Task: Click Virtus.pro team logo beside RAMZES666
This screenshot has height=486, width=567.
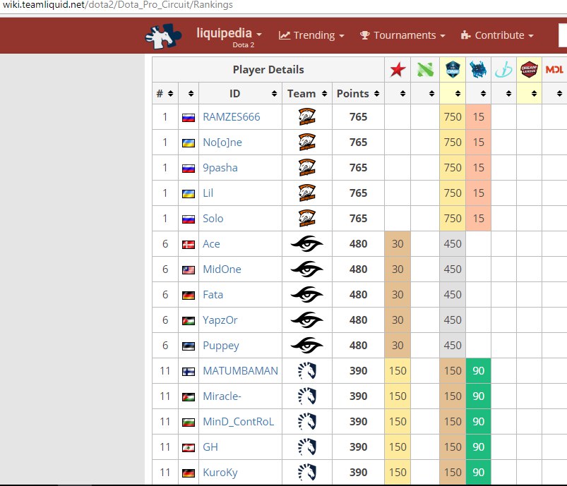Action: tap(307, 117)
